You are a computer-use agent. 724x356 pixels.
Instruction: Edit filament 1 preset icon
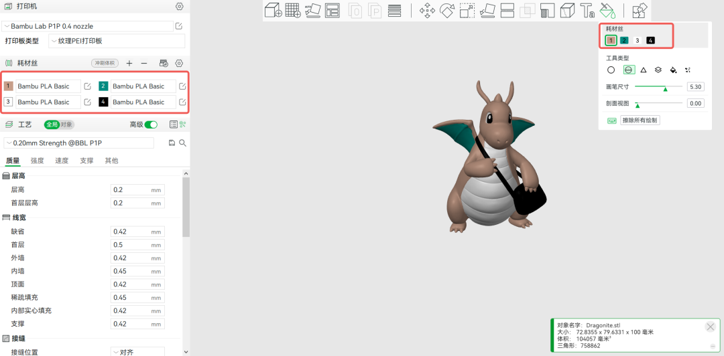(x=87, y=86)
